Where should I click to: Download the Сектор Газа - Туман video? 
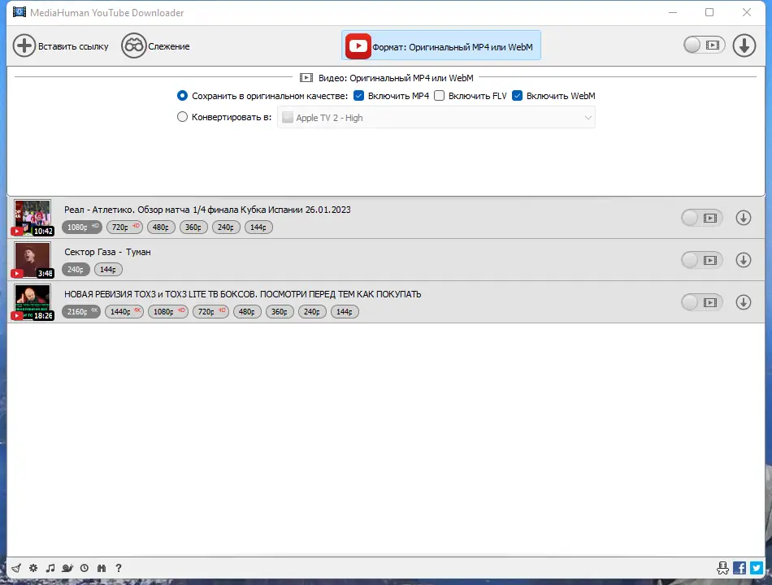(x=744, y=260)
